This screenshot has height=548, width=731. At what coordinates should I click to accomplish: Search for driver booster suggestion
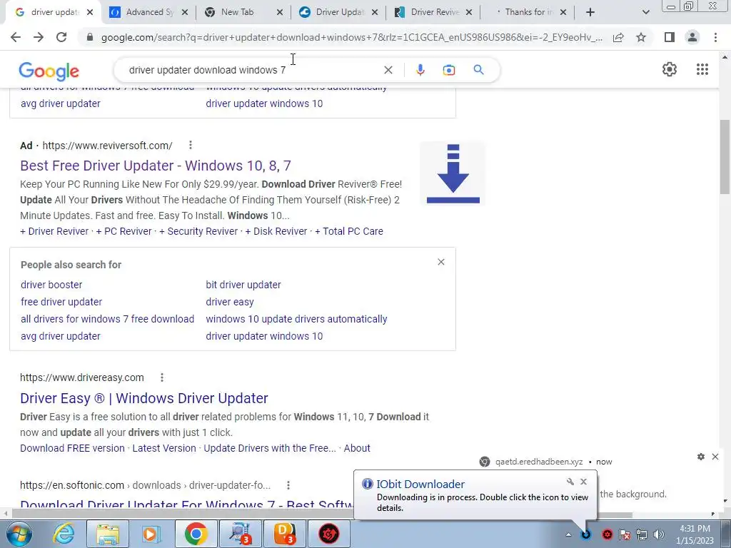(x=51, y=285)
